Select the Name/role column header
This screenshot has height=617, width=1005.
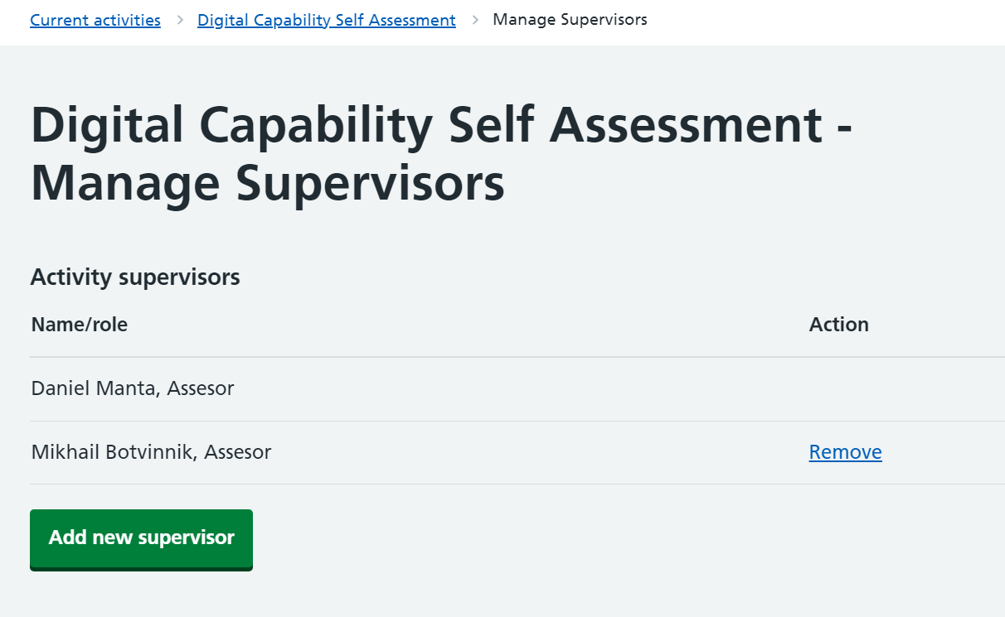point(80,325)
